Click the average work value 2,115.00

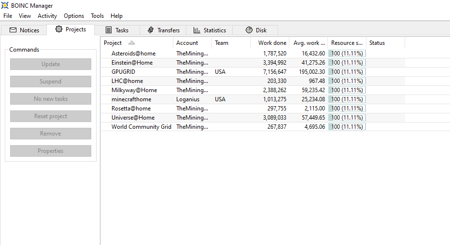pos(315,109)
